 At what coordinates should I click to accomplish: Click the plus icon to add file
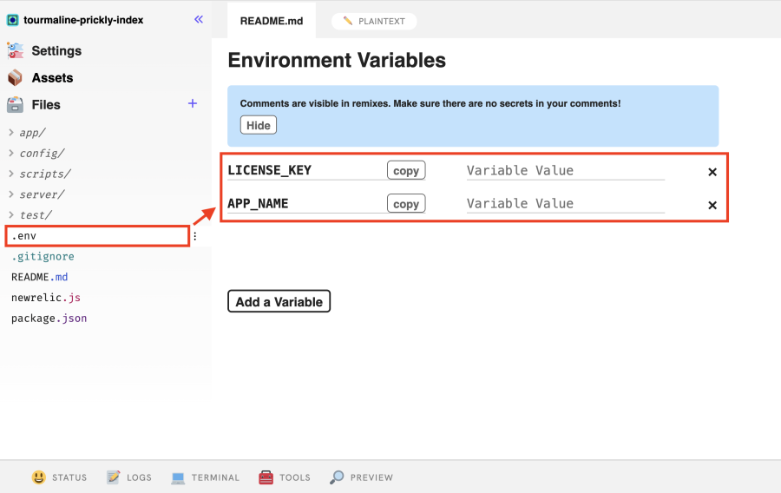[193, 104]
